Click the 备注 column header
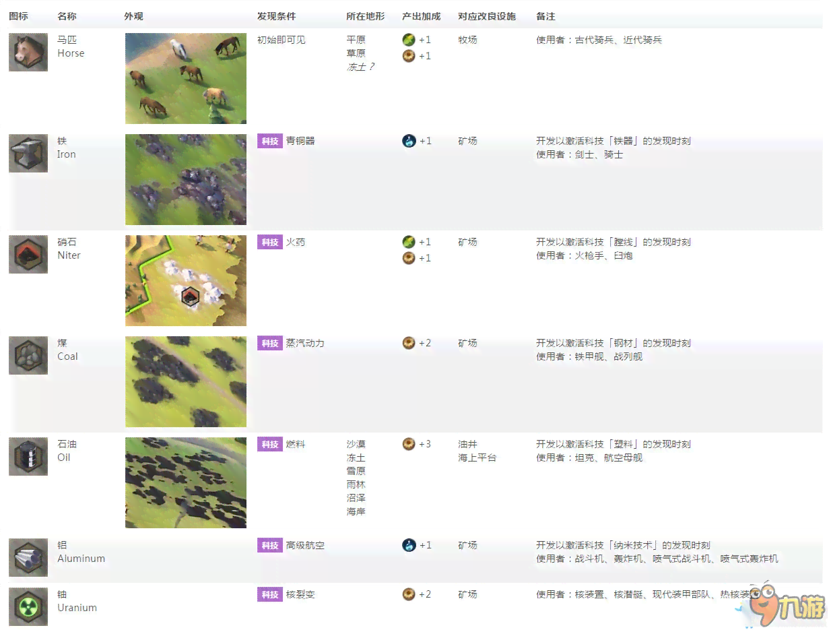 pyautogui.click(x=545, y=16)
